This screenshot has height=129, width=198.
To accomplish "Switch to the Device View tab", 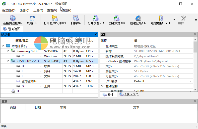I will click(x=12, y=29).
